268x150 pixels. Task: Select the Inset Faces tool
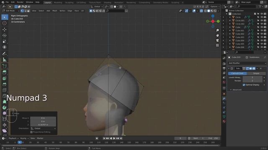coord(5,78)
